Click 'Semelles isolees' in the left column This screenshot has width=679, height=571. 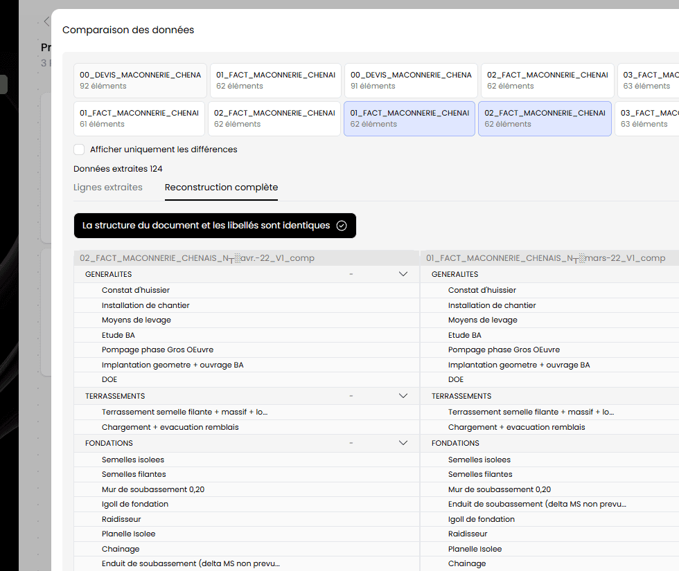coord(133,460)
